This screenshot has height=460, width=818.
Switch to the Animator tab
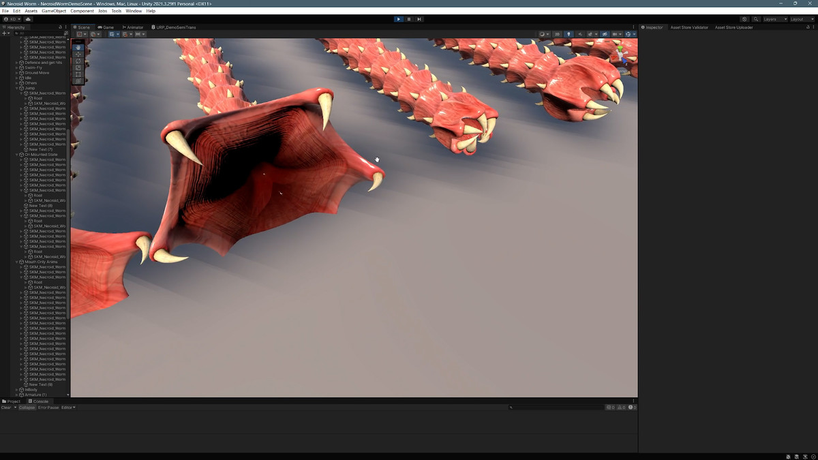(x=133, y=27)
